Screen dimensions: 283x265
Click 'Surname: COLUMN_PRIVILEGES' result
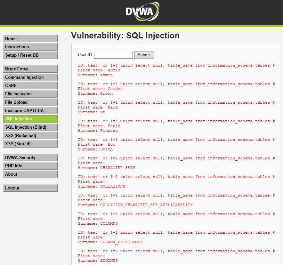110,242
